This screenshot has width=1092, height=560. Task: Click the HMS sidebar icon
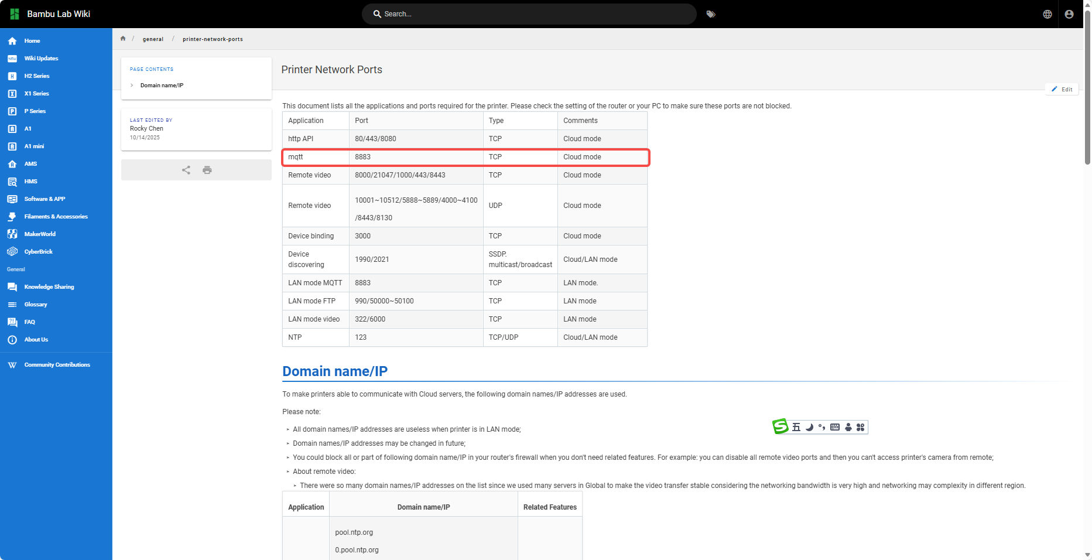12,182
